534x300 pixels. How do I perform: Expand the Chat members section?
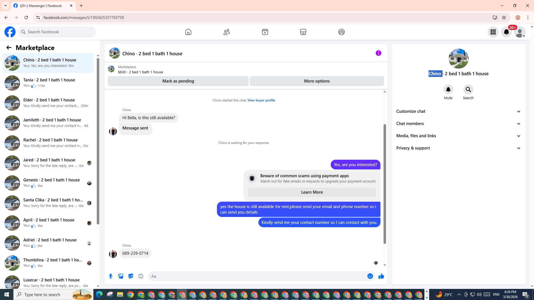pos(458,124)
